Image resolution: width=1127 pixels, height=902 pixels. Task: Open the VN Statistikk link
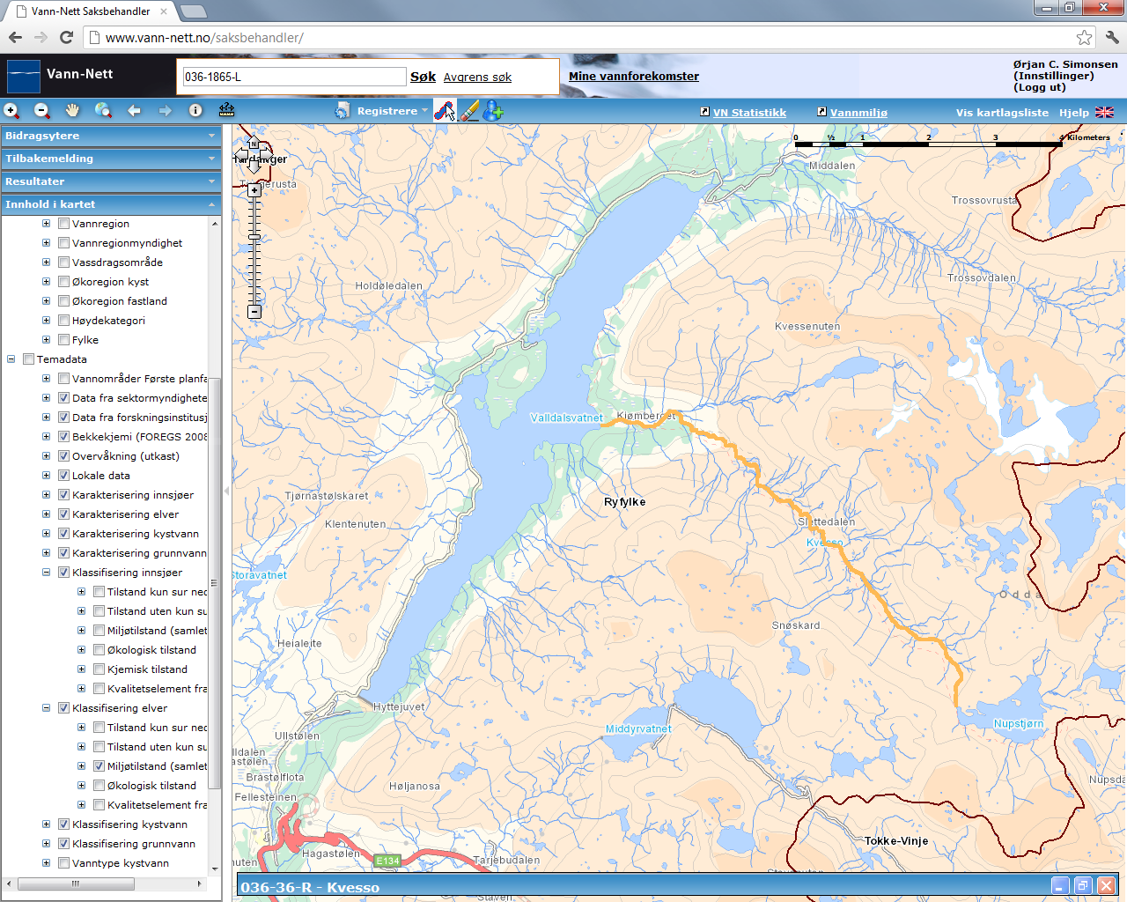(749, 113)
